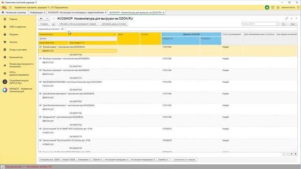Click the home icon on Начальная страница tab

point(3,13)
